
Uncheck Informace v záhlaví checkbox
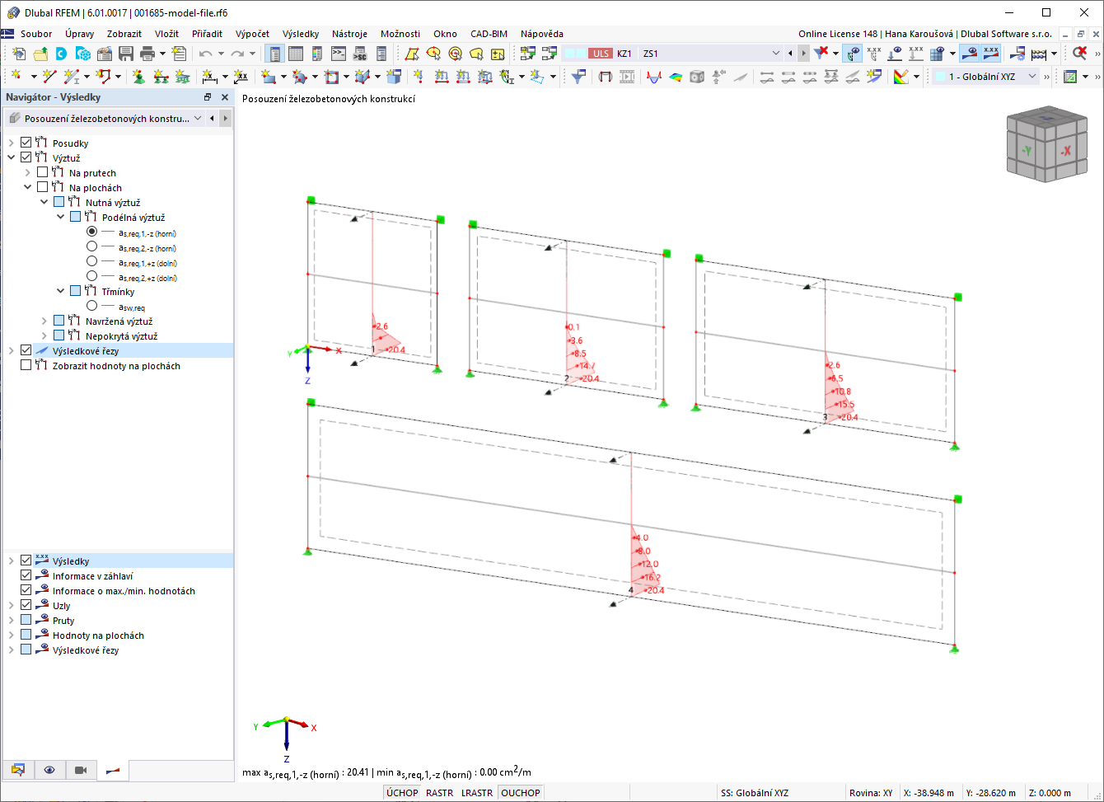point(26,576)
